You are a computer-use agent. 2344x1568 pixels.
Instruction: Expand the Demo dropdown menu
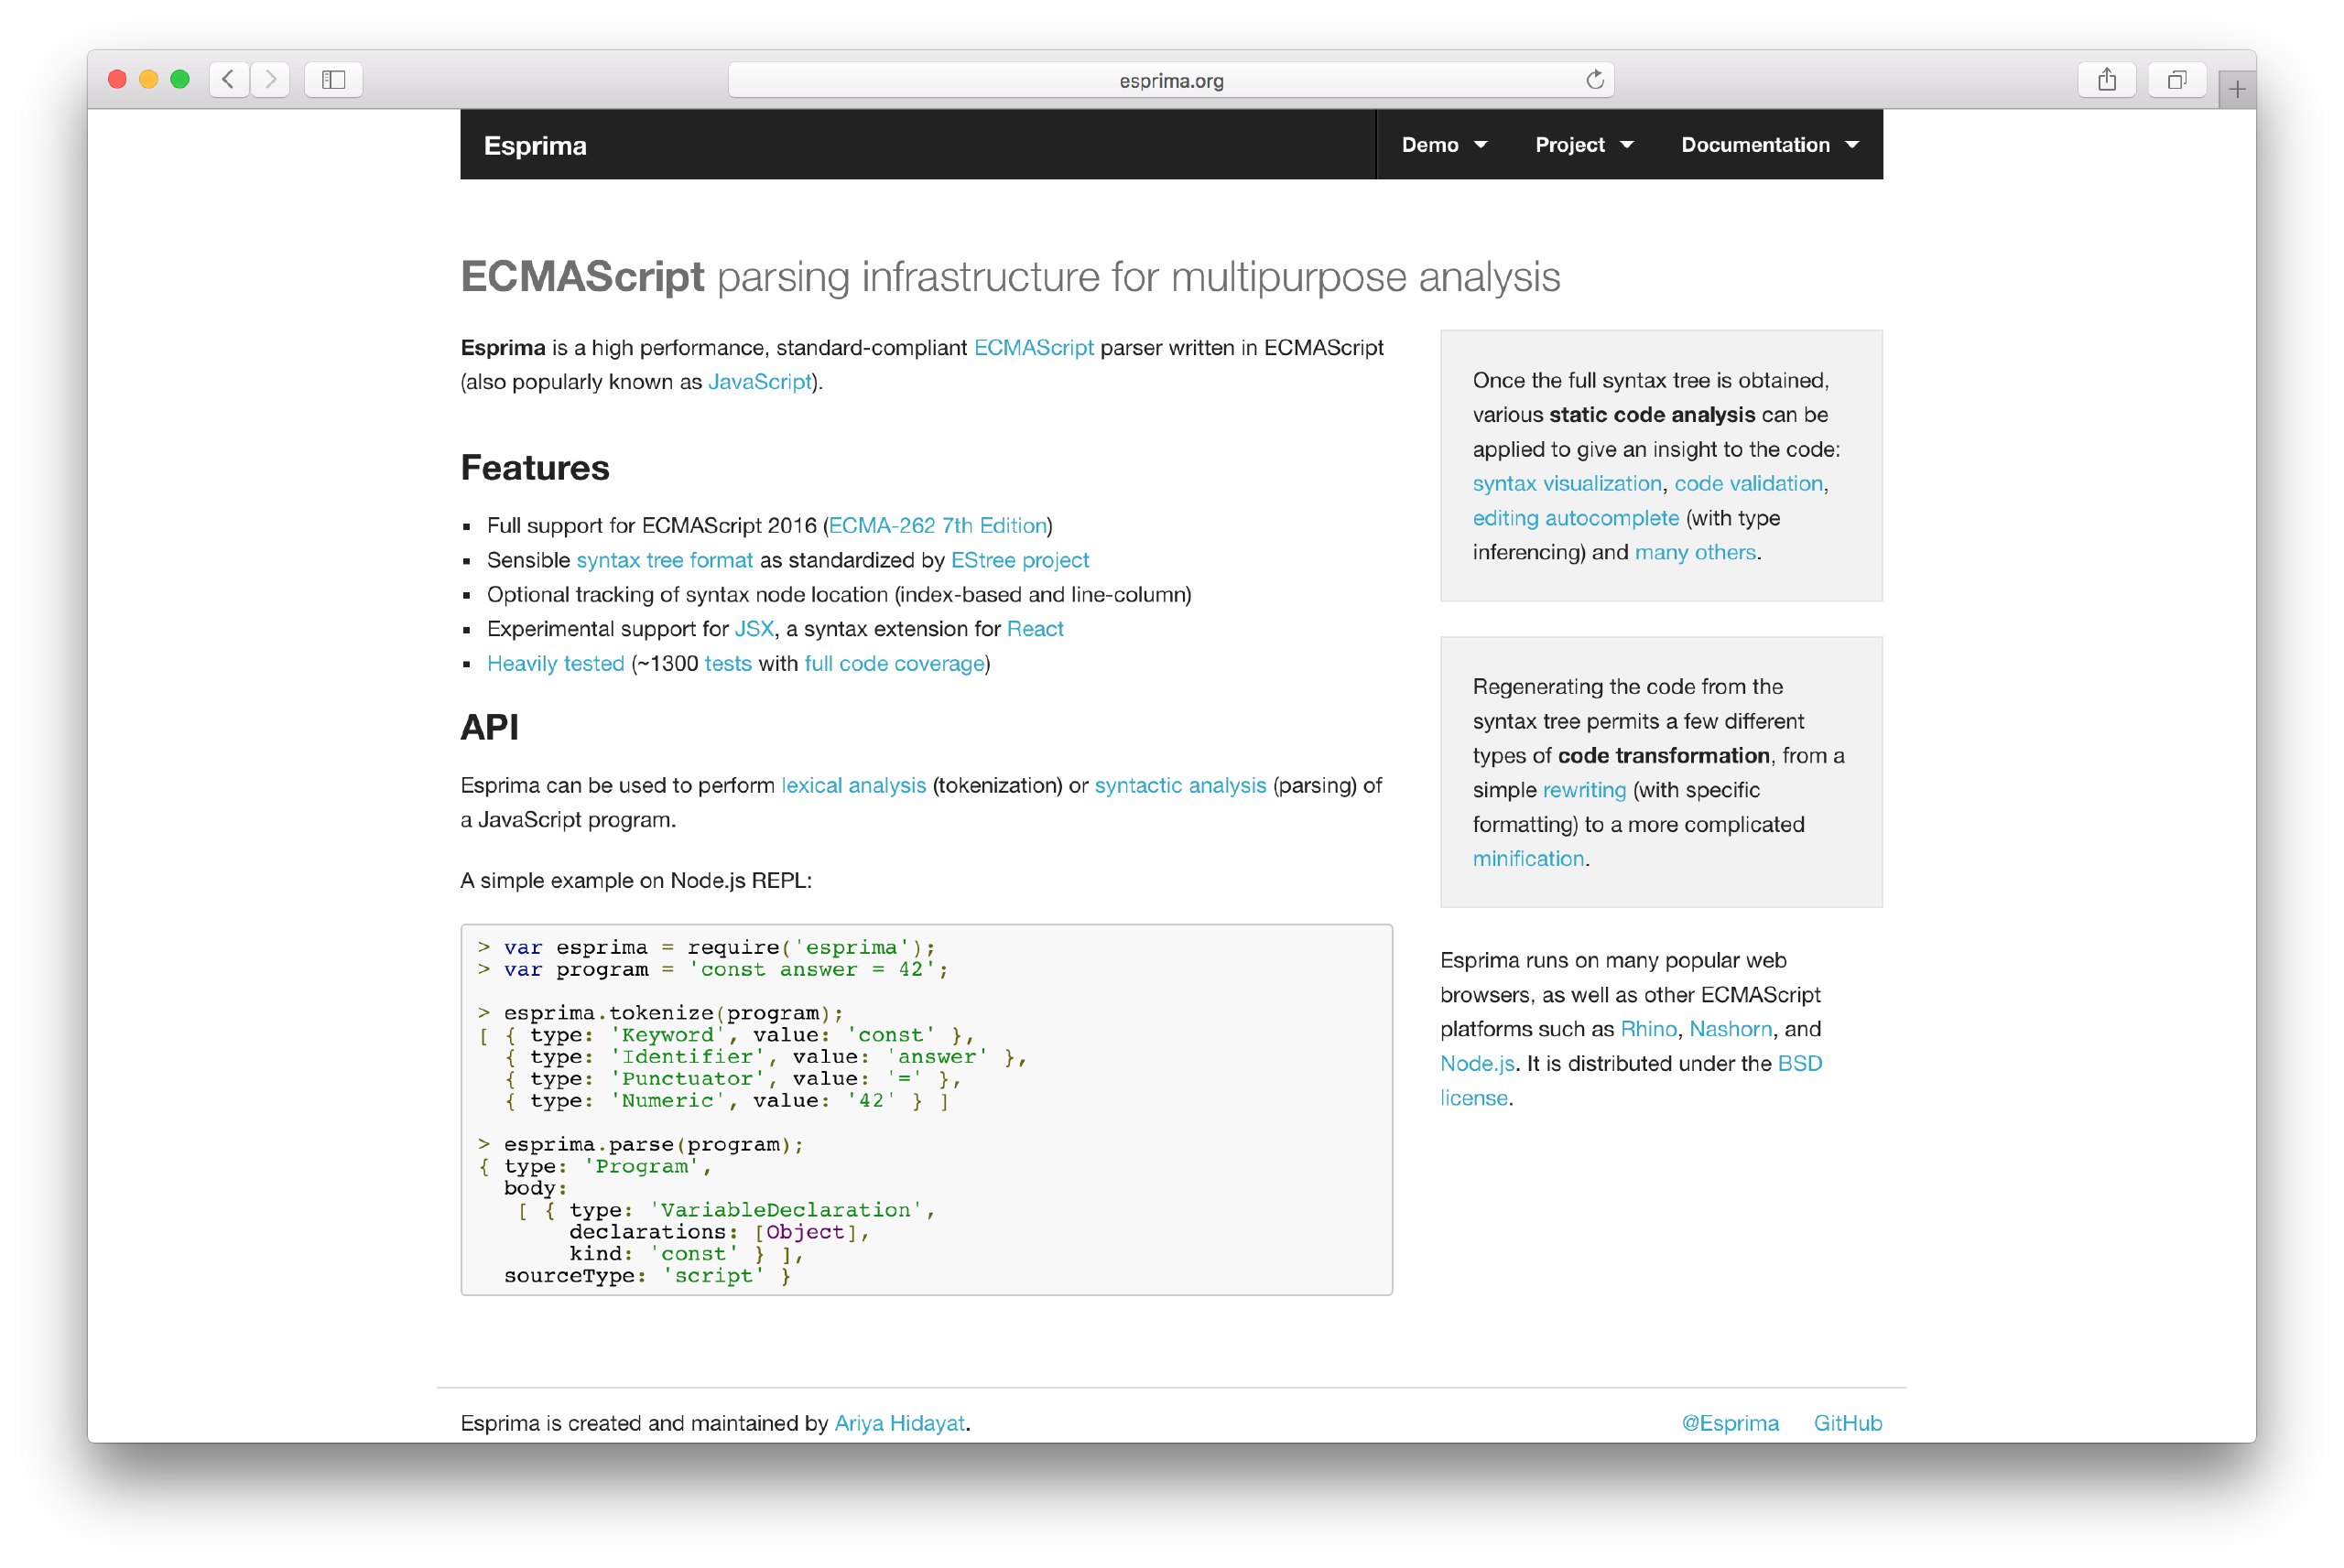(1444, 145)
